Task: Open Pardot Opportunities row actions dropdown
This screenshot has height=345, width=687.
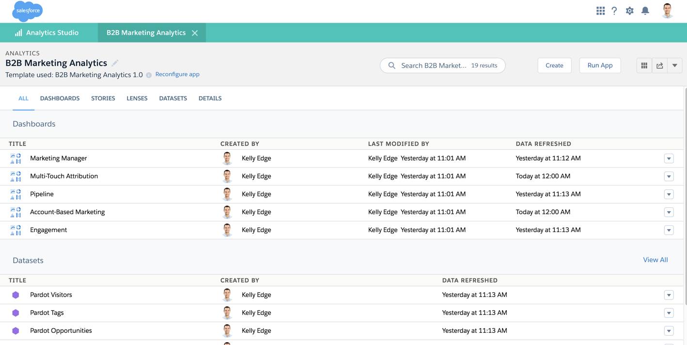Action: (x=669, y=331)
